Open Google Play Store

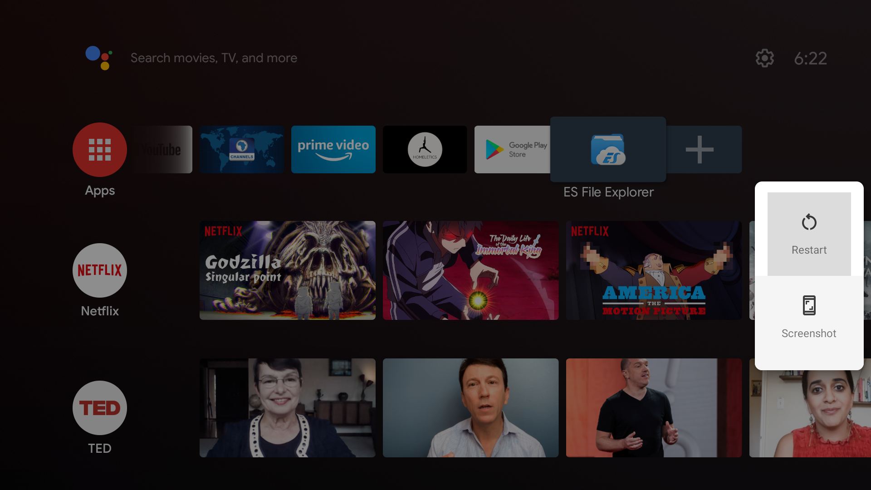[516, 149]
